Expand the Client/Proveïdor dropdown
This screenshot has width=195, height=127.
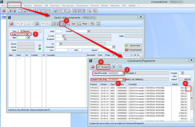(124, 73)
